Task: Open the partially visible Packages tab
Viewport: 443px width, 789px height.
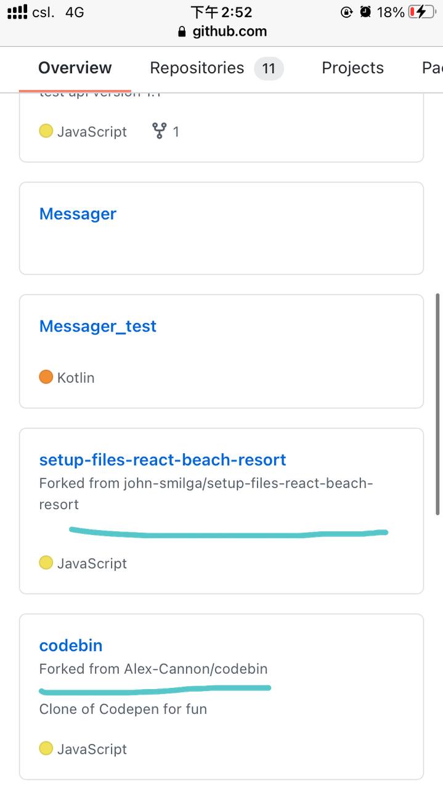Action: (x=432, y=68)
